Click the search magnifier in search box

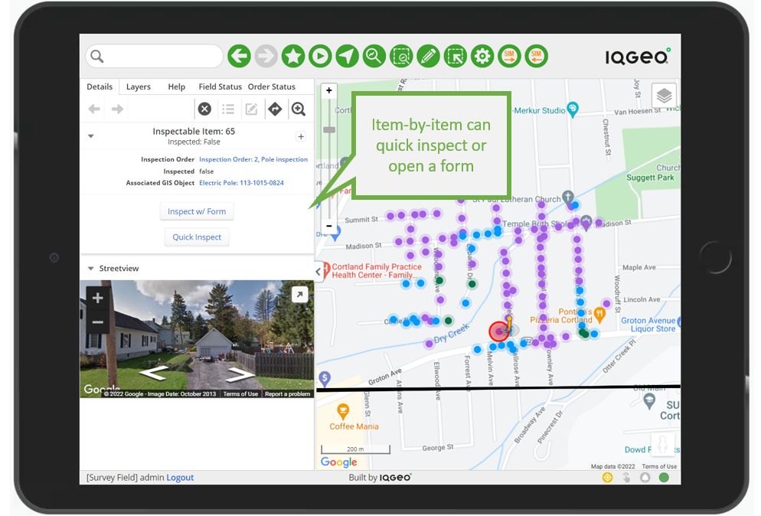[97, 57]
